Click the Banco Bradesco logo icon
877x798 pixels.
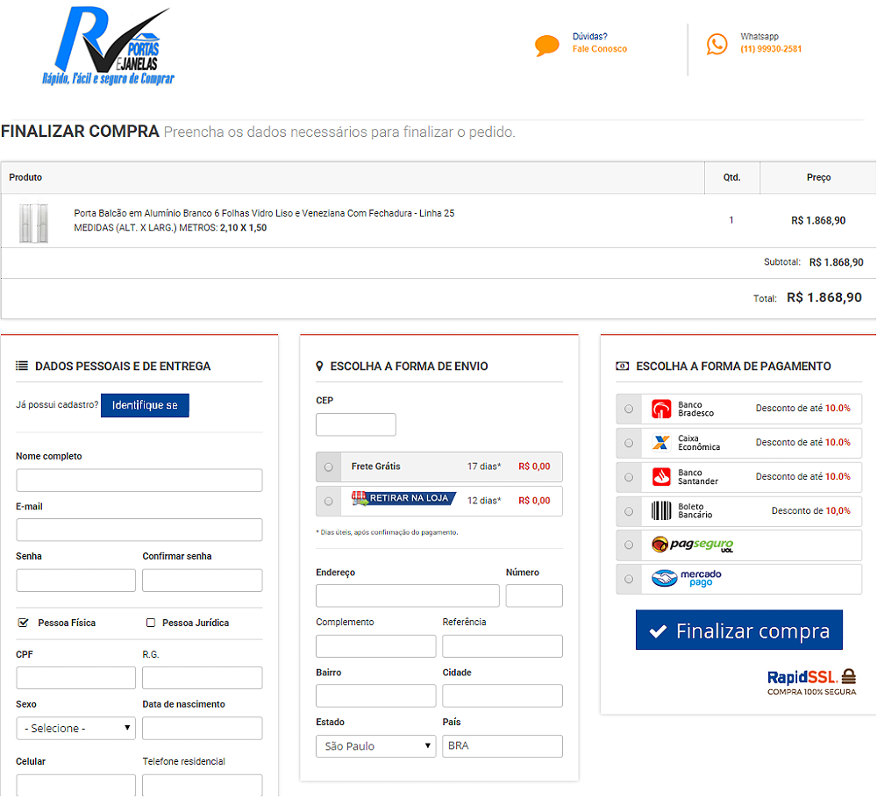click(x=661, y=409)
